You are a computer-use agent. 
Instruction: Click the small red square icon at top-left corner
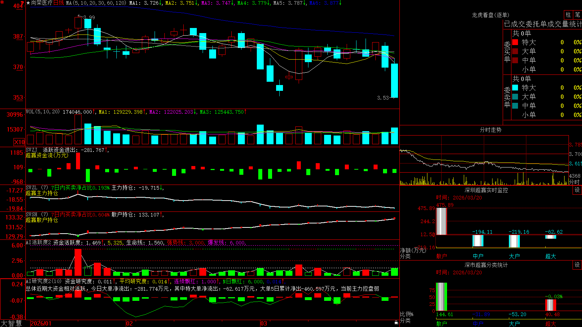(2, 2)
